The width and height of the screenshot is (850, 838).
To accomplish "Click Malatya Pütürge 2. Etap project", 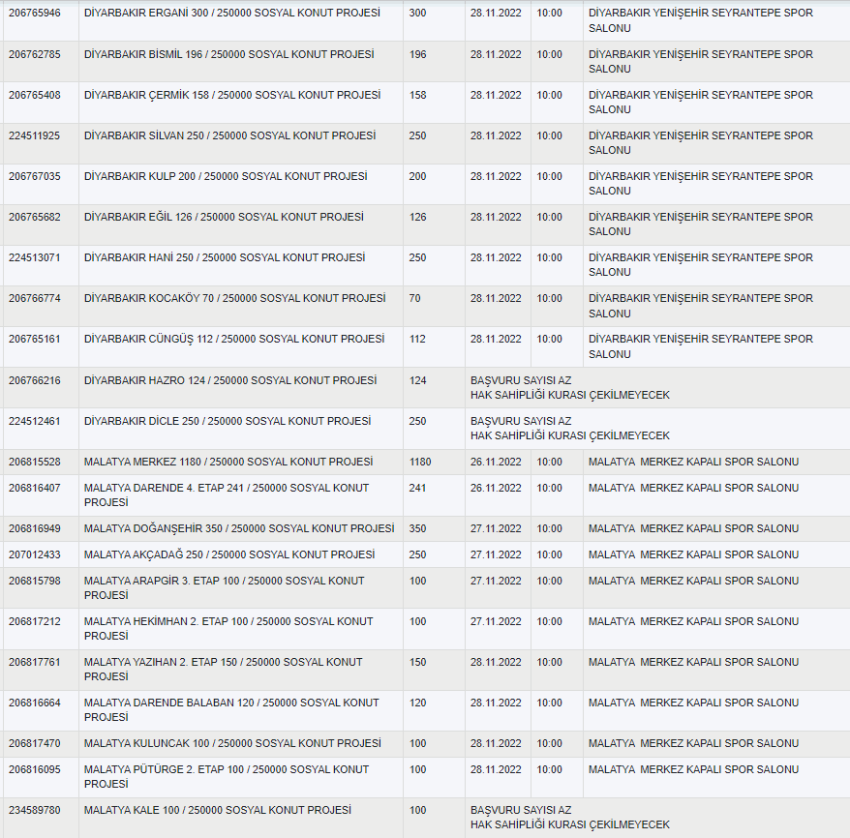I will click(x=226, y=776).
